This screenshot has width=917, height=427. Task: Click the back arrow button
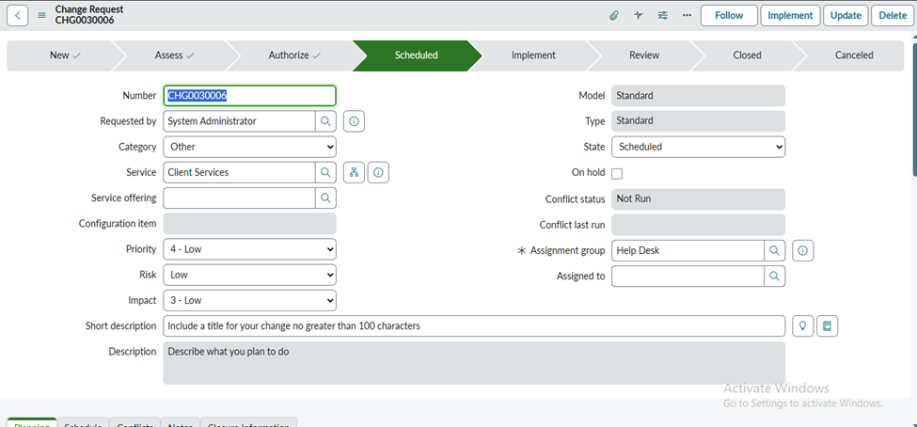[x=19, y=15]
